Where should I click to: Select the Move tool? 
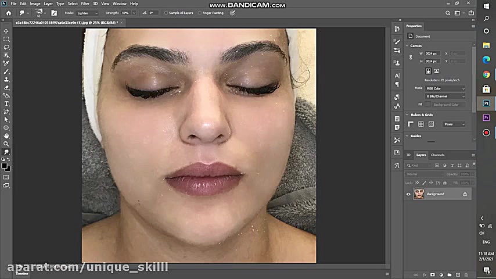[x=6, y=31]
